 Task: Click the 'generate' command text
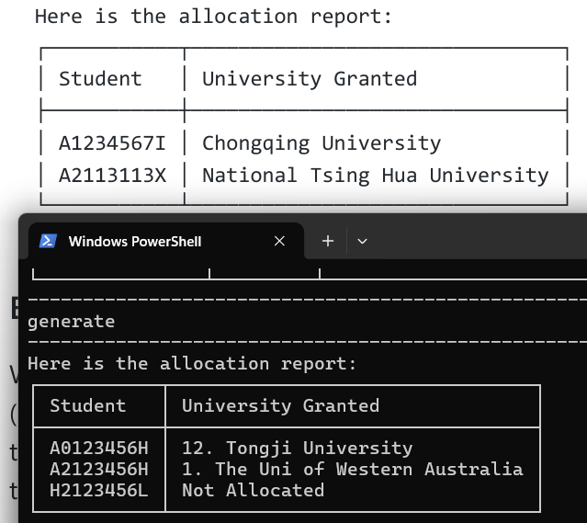71,322
